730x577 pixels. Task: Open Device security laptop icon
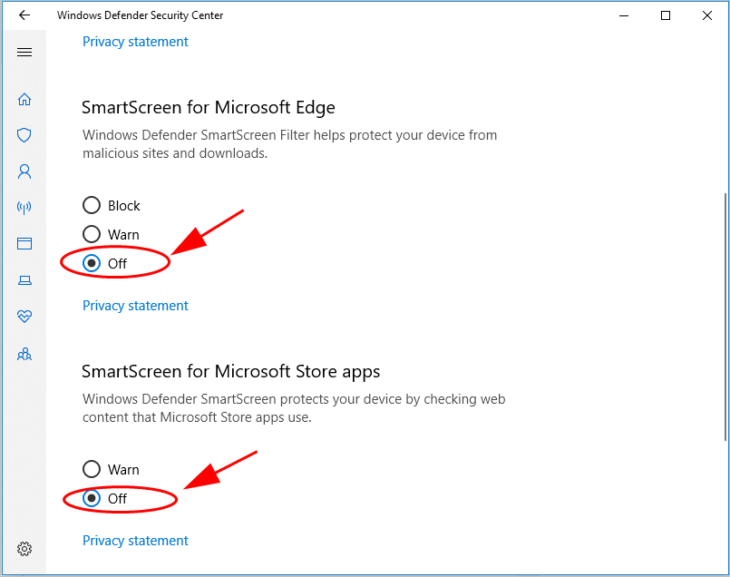[24, 280]
